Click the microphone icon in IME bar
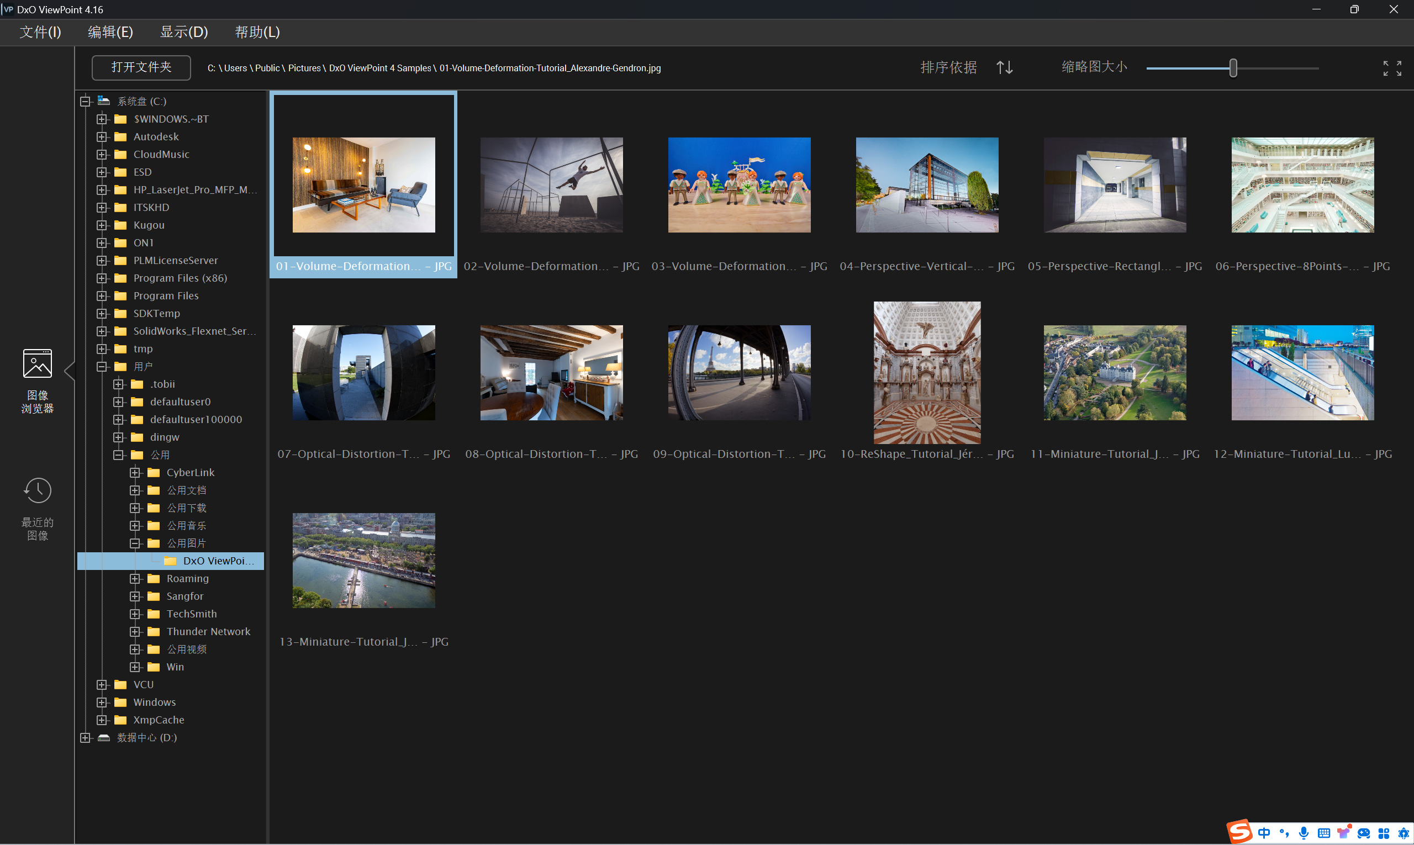Screen dimensions: 1414x845 [x=1304, y=833]
